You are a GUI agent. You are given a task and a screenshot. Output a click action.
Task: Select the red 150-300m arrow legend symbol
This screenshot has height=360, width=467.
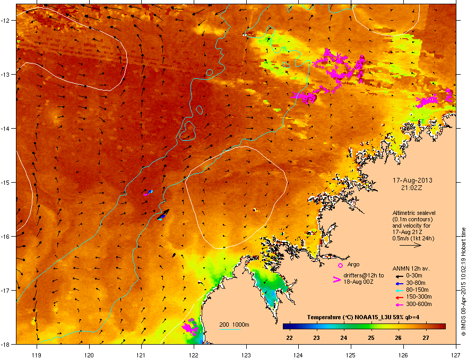point(399,298)
